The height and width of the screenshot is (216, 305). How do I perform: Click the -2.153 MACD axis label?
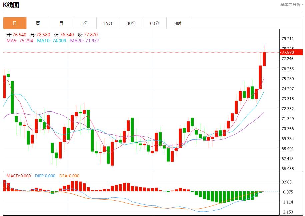point(288,212)
